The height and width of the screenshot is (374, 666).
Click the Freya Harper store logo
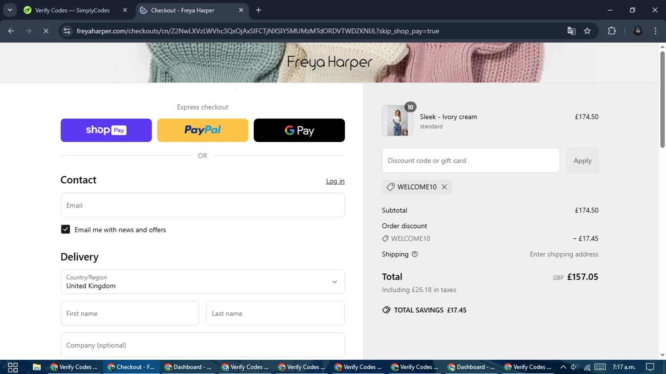[329, 63]
